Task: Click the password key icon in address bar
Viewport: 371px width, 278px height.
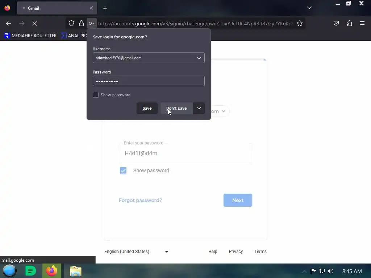Action: (x=92, y=23)
